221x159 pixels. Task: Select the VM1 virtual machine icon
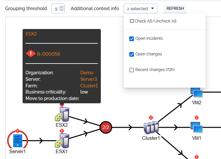[196, 127]
